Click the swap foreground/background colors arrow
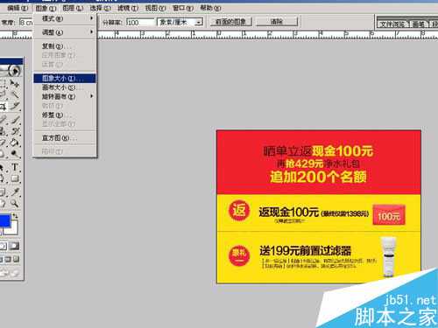 point(15,216)
